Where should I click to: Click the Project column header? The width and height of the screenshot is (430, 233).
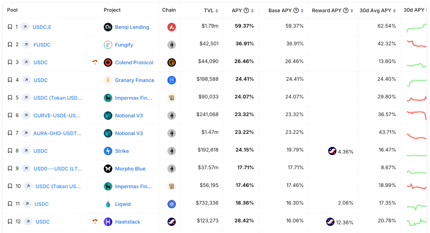coord(112,10)
